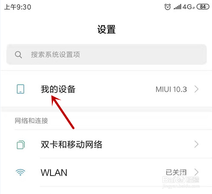Focus the 搜索系统设置项 search field
212x194 pixels.
[x=106, y=54]
